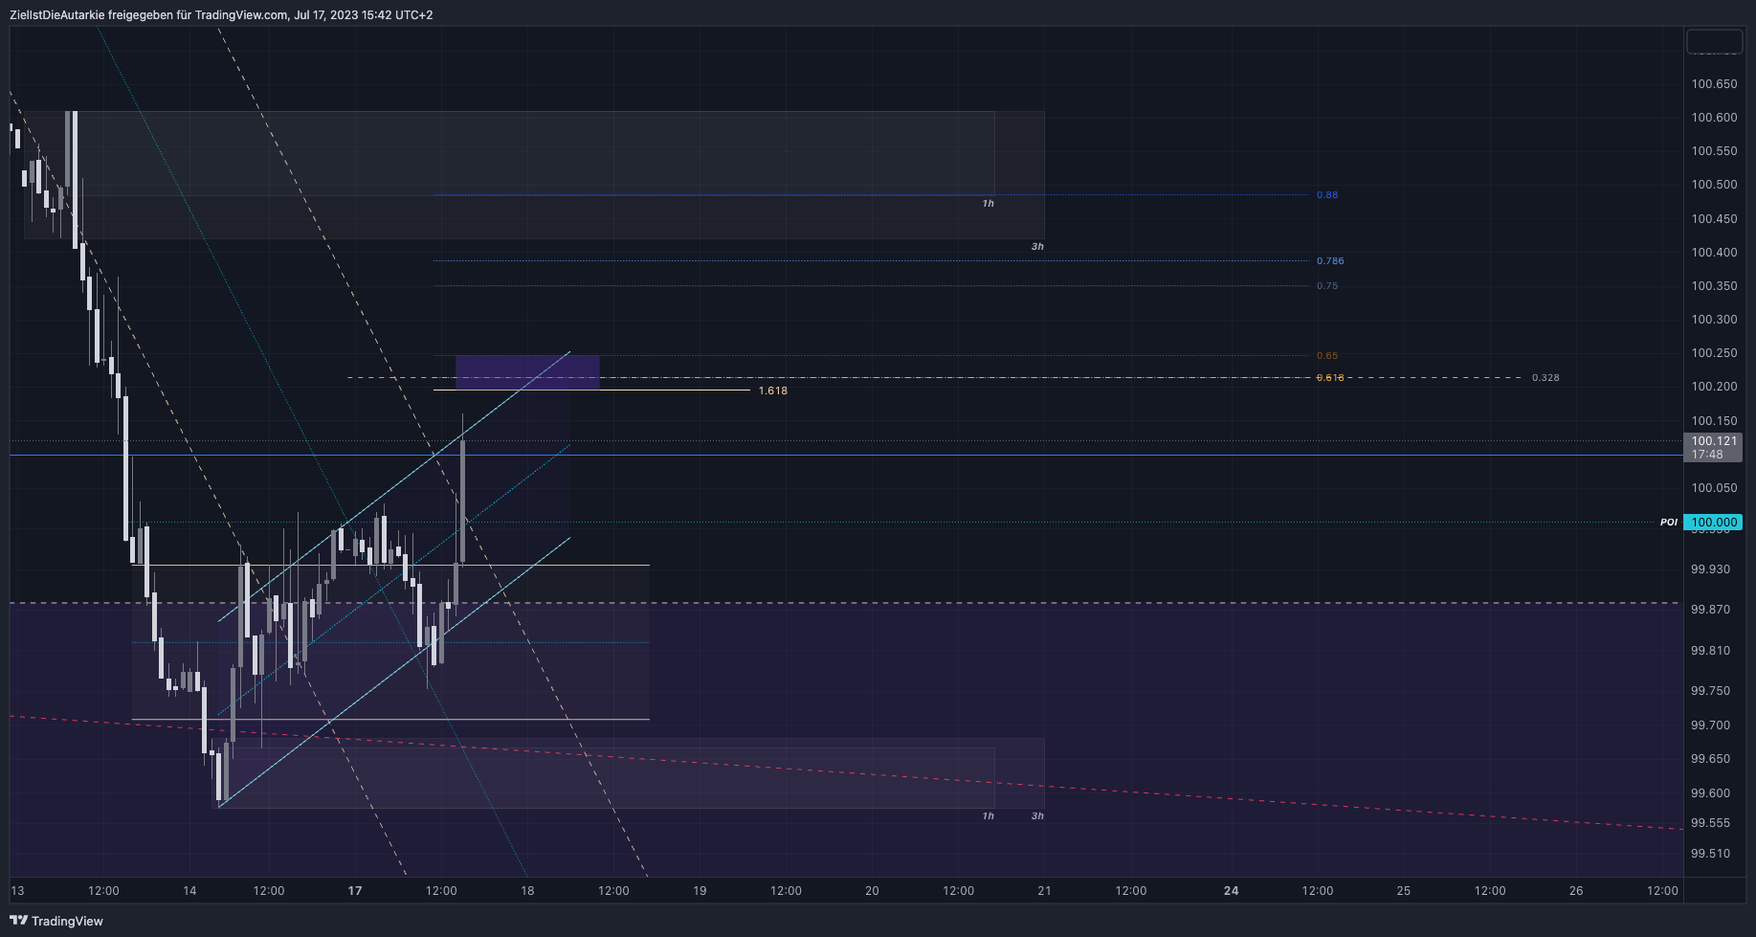
Task: Click the 100.450 price axis label
Action: click(1714, 219)
